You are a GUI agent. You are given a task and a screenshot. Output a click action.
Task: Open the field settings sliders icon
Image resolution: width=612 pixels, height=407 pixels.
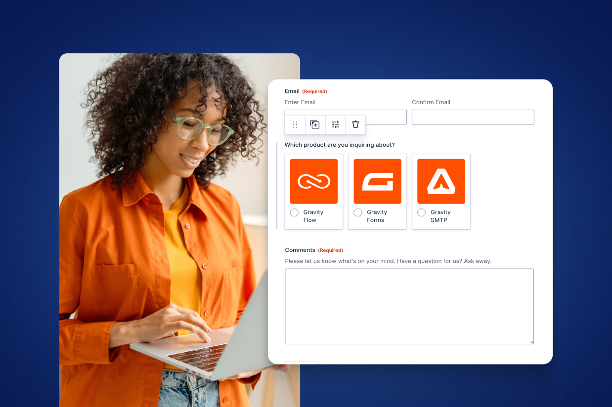335,124
